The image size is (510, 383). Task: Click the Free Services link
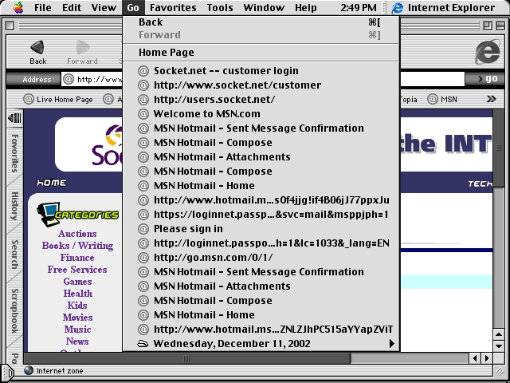tap(77, 270)
